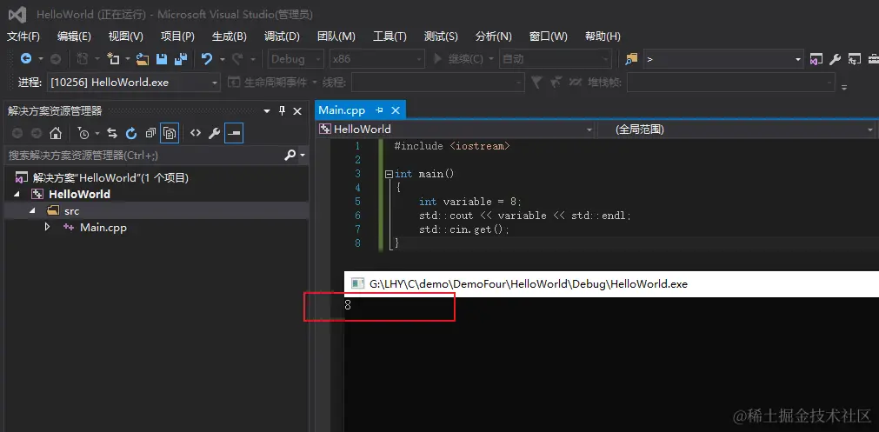Save the current file with the disk icon

pyautogui.click(x=162, y=59)
